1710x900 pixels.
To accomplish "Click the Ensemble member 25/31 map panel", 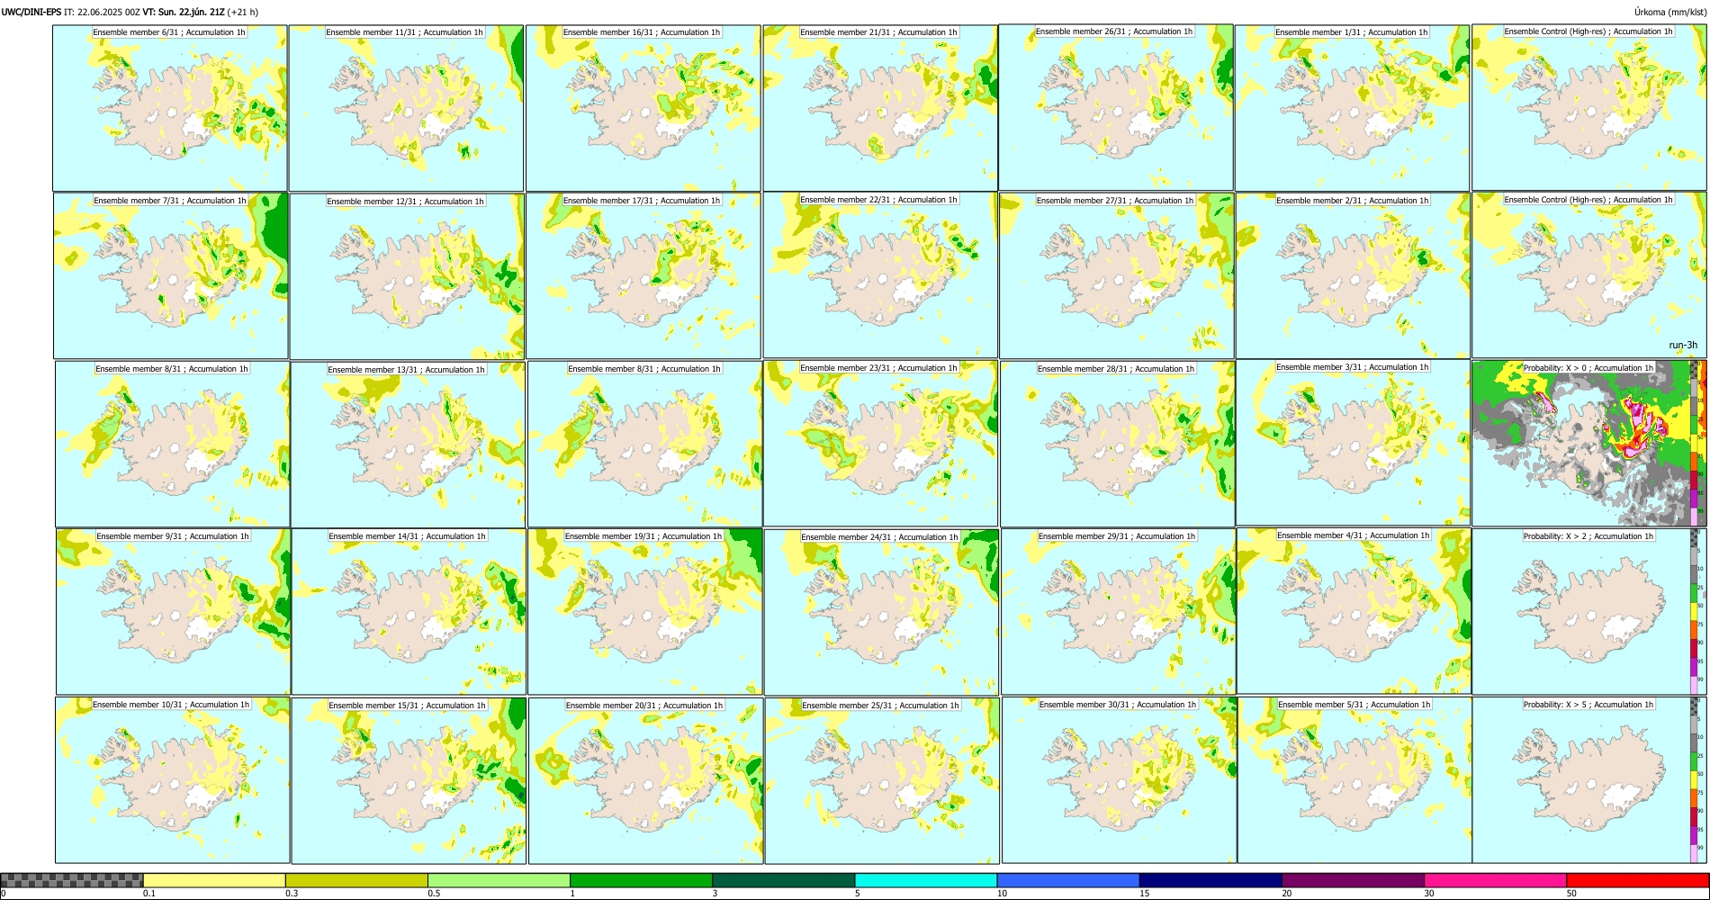I will (x=882, y=780).
